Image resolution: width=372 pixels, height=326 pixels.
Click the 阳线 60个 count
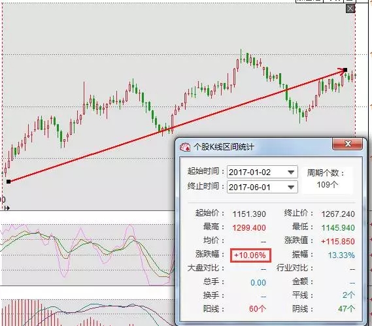[x=258, y=309]
